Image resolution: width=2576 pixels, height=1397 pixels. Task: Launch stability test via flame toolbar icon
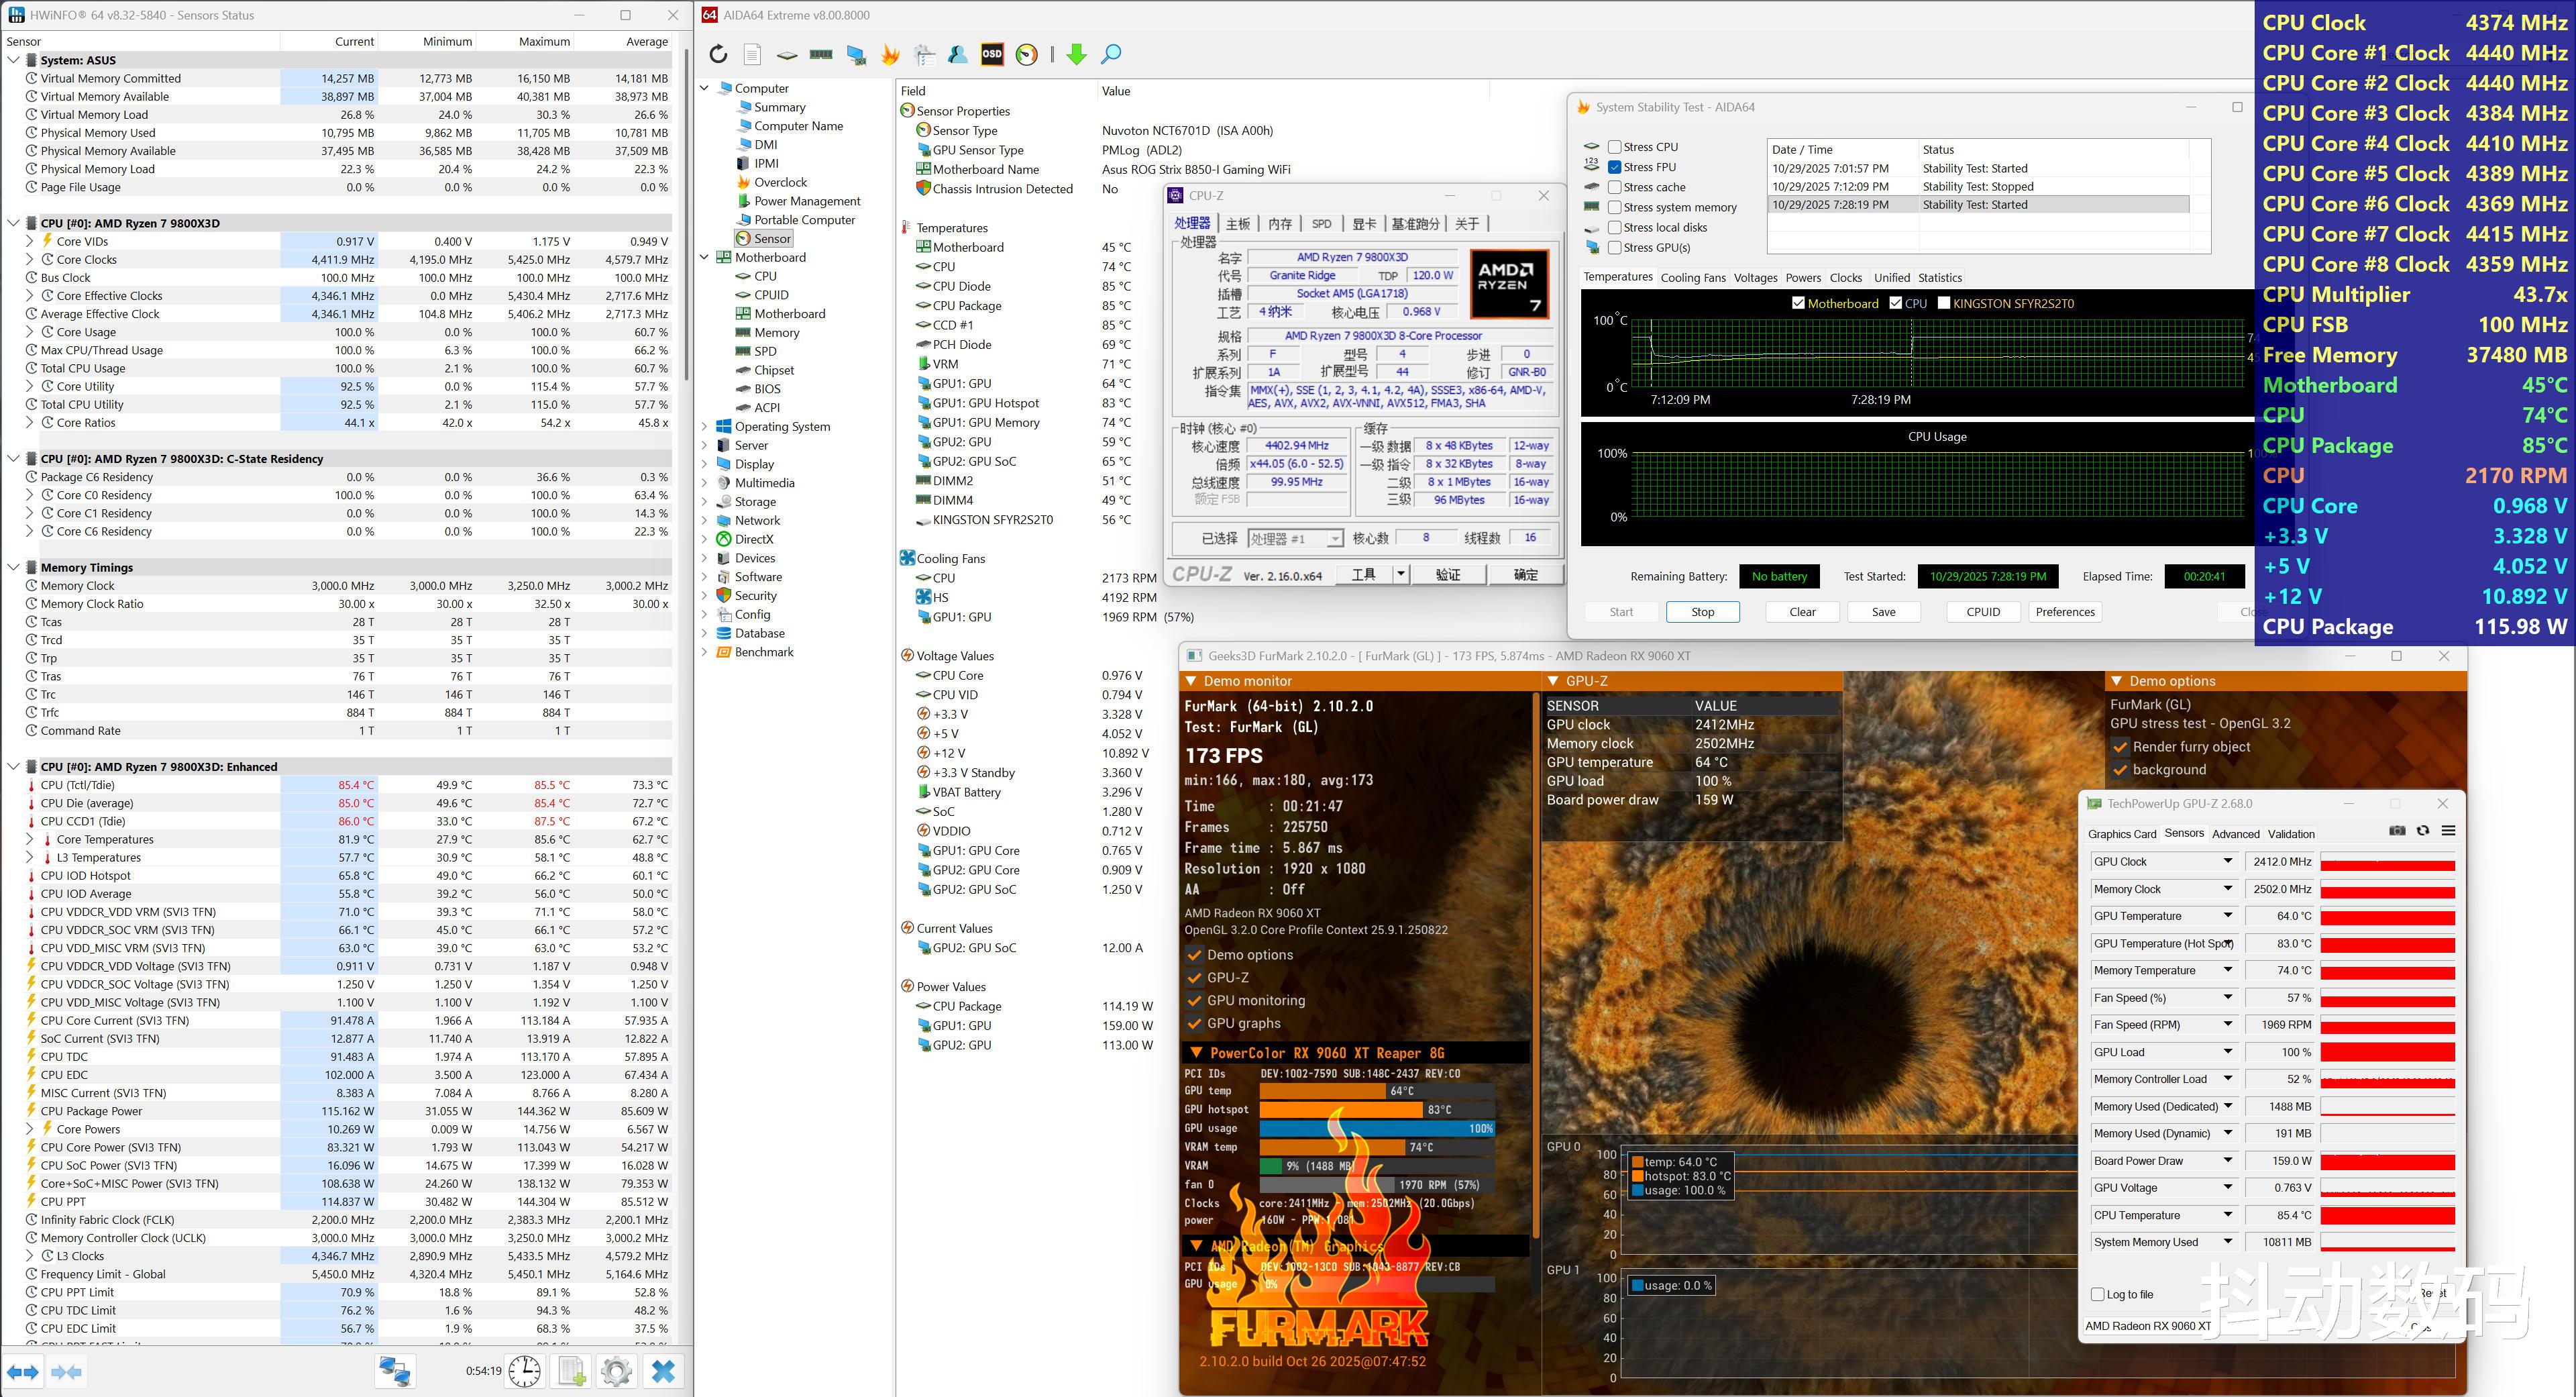pyautogui.click(x=889, y=55)
